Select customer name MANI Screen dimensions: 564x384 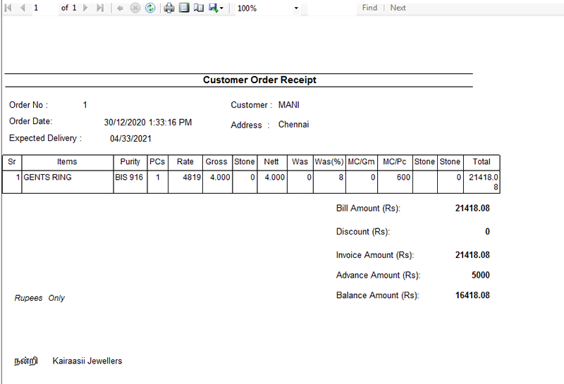click(x=288, y=105)
